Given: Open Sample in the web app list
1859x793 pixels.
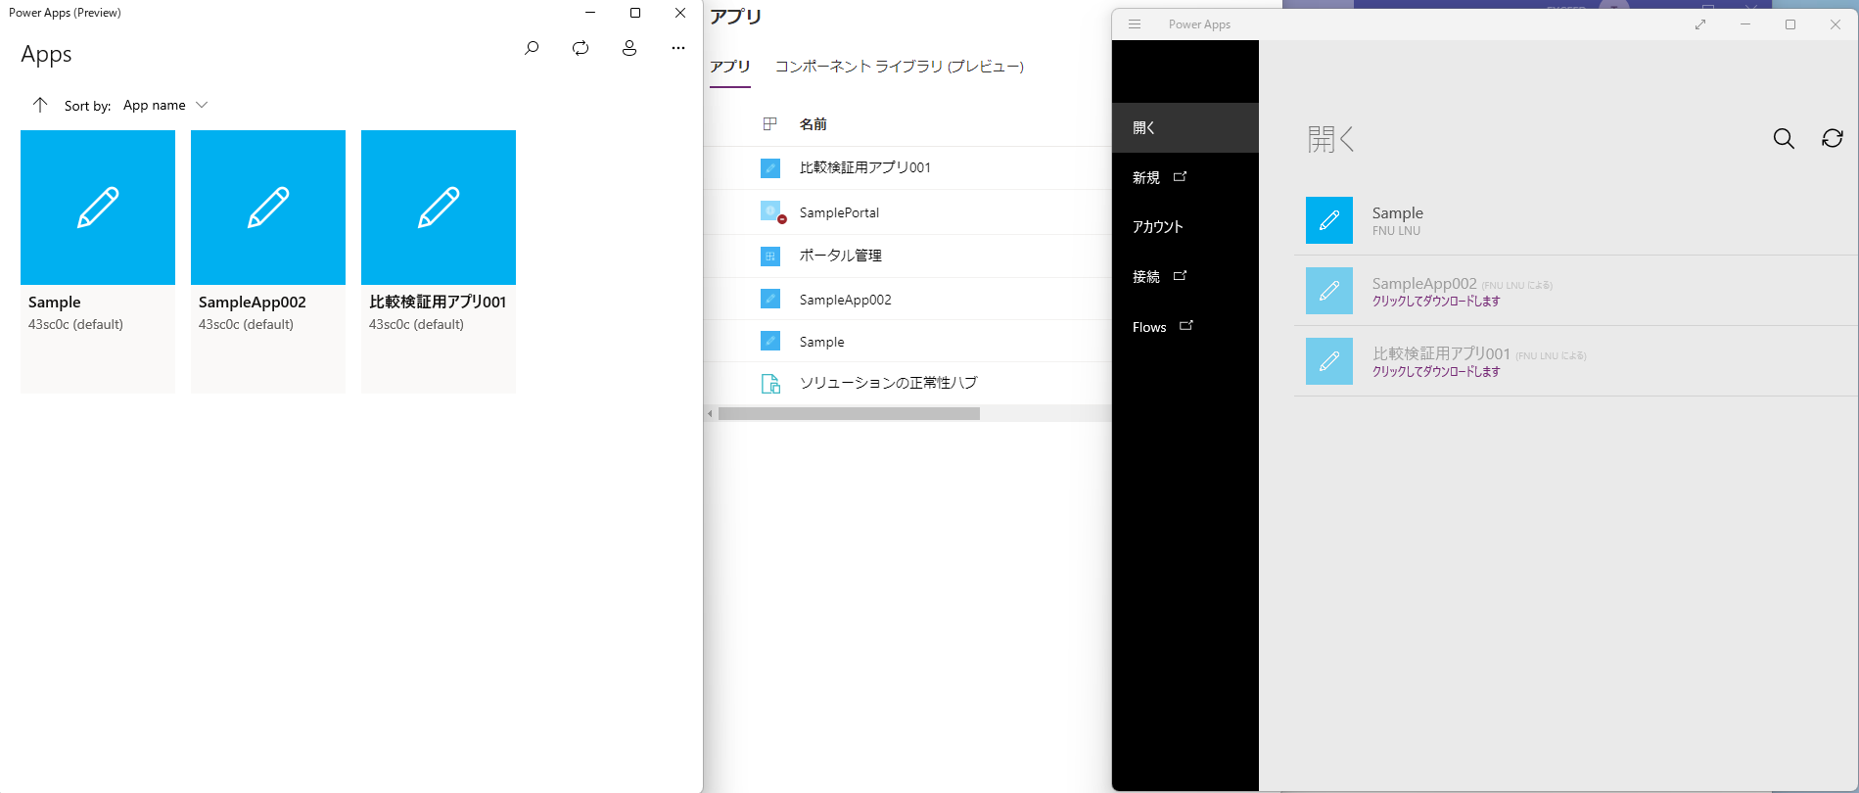Looking at the screenshot, I should (822, 342).
